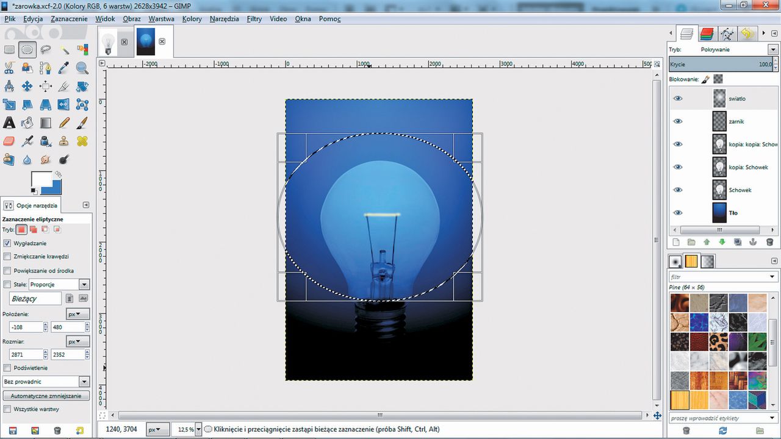
Task: Click the Automatyczne zmniejszanie button
Action: click(46, 396)
